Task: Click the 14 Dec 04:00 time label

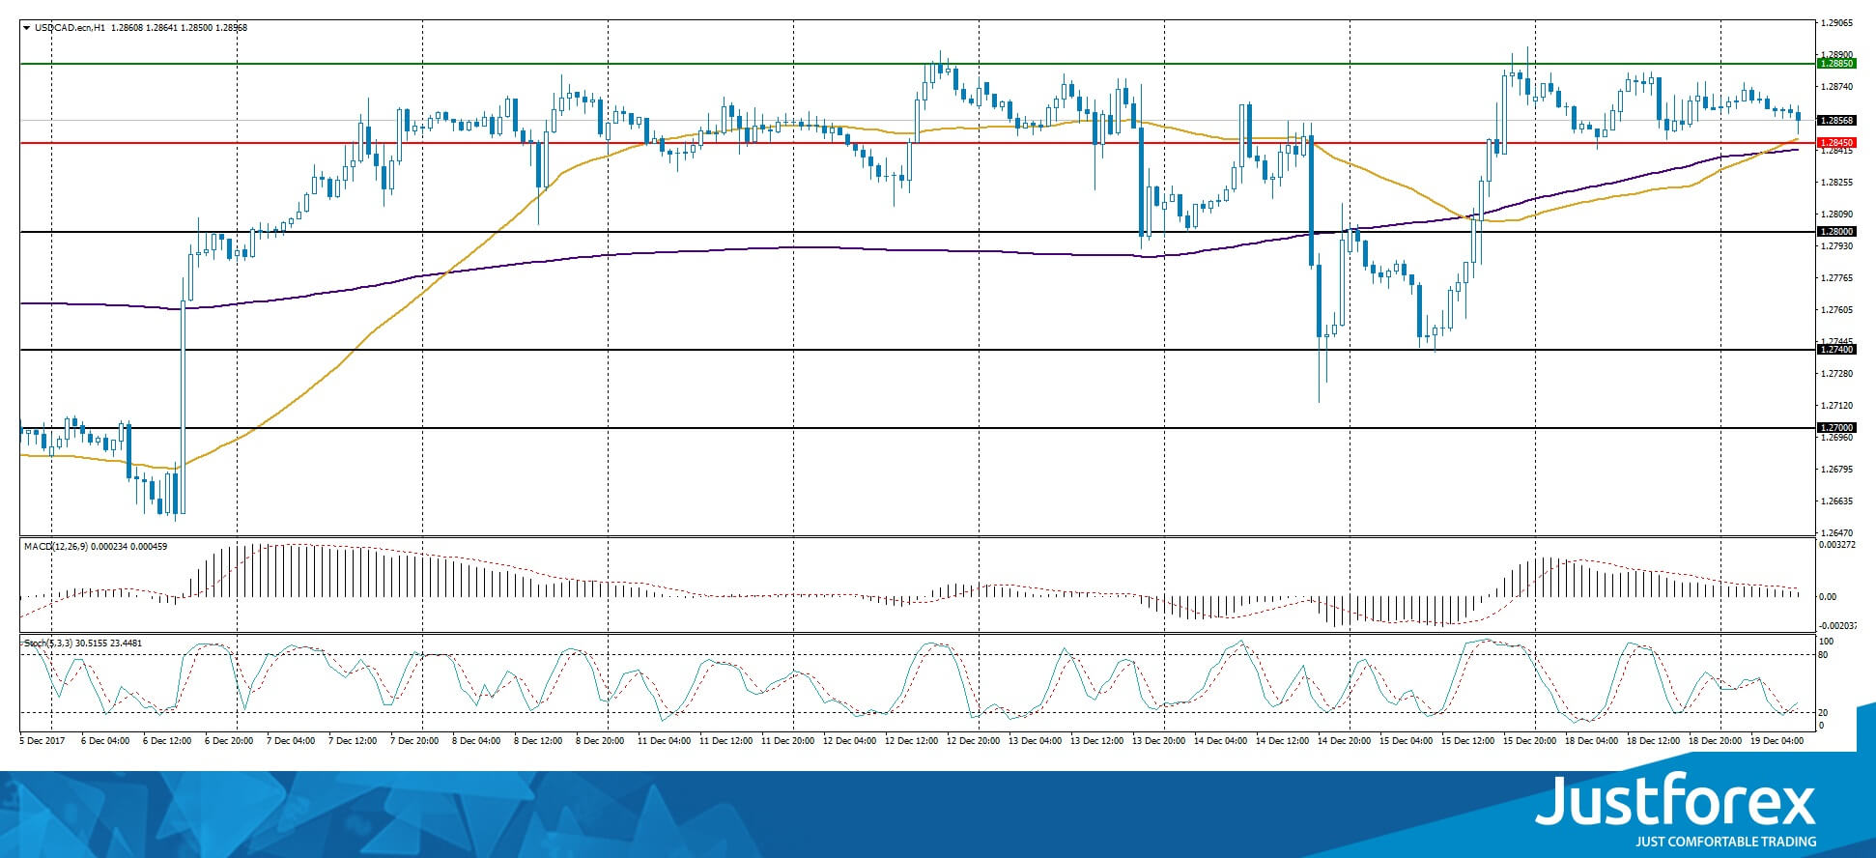Action: click(x=1220, y=741)
